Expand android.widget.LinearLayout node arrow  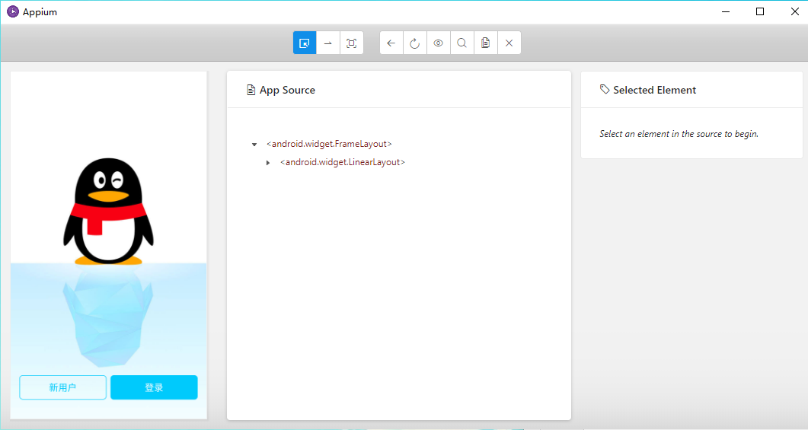(268, 163)
